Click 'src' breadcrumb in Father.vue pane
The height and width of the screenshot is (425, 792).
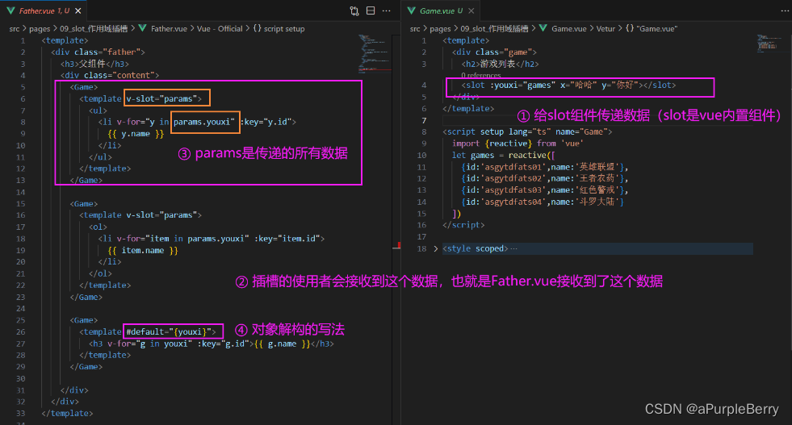pyautogui.click(x=15, y=29)
